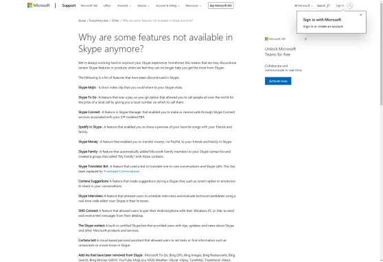The width and height of the screenshot is (383, 262).
Task: Open the Translated Conversations link
Action: [121, 171]
